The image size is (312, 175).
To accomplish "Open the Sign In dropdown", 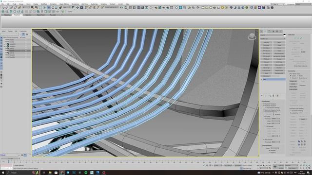I will pos(278,4).
